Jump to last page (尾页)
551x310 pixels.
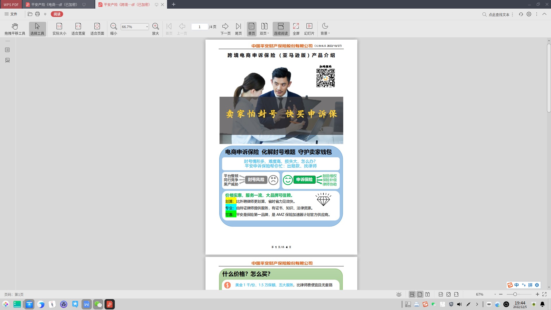click(238, 29)
